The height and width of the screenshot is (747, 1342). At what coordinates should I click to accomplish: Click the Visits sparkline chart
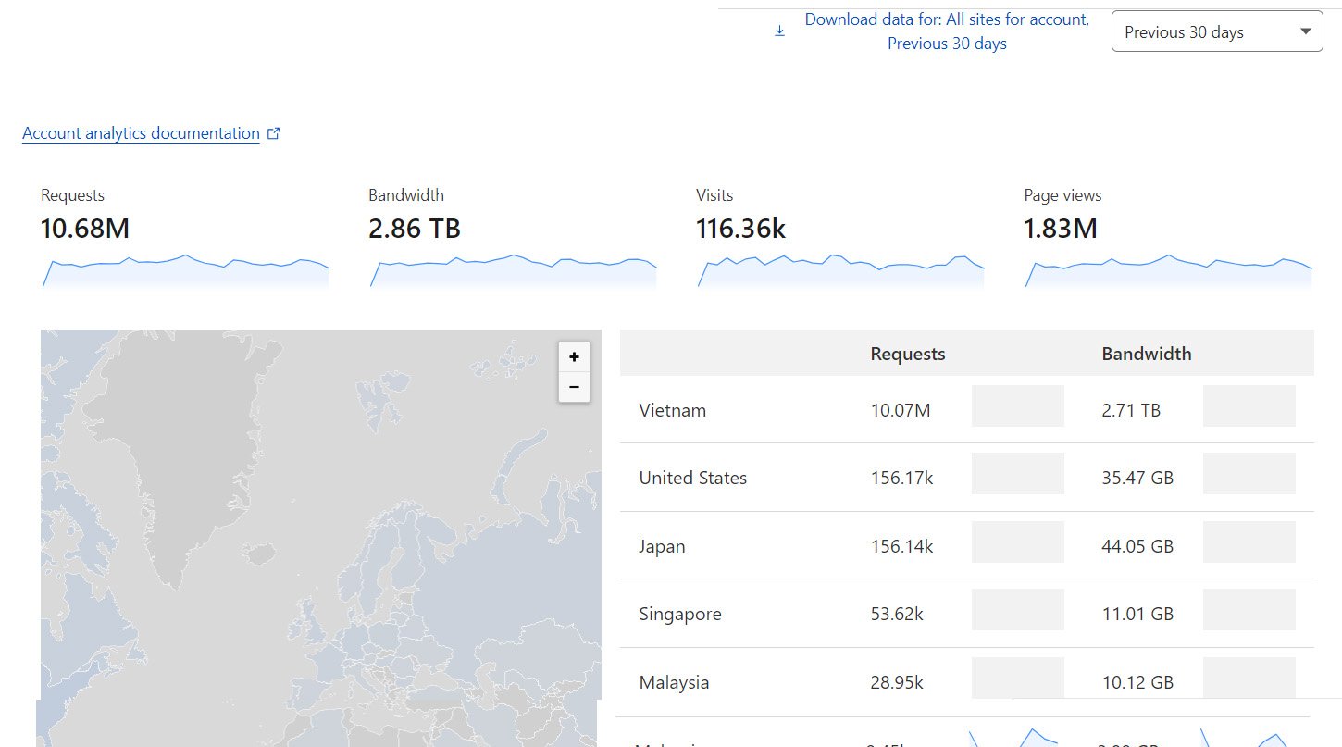click(840, 271)
